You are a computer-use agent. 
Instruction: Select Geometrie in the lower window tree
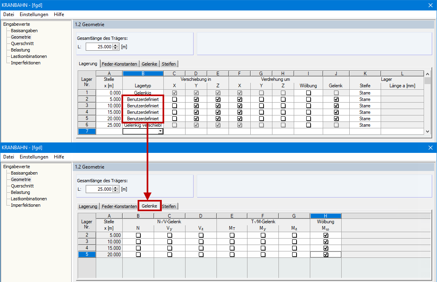click(x=21, y=179)
